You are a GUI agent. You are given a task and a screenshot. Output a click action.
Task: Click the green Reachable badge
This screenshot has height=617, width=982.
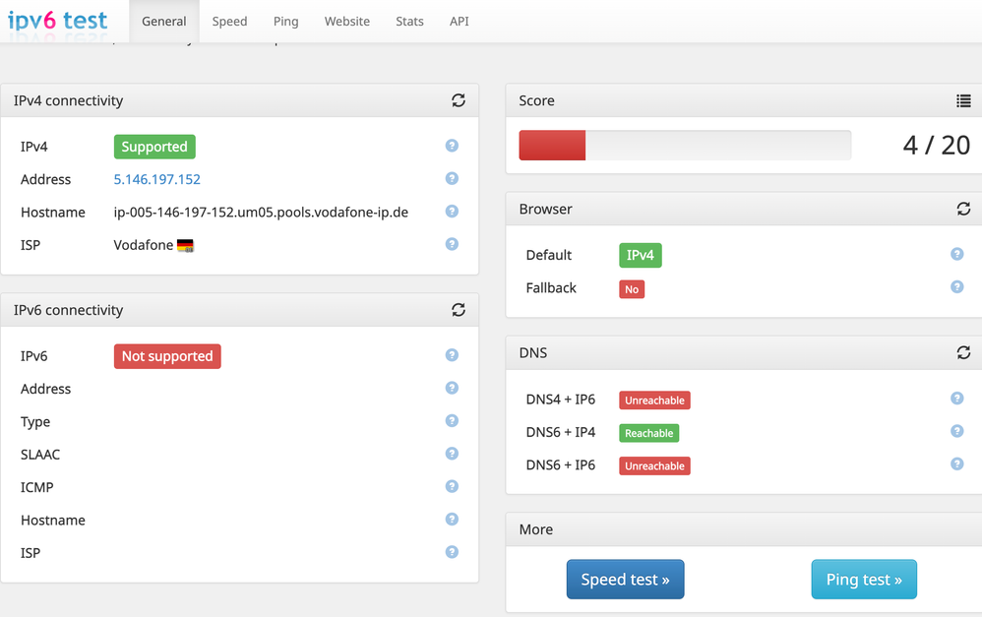[648, 433]
